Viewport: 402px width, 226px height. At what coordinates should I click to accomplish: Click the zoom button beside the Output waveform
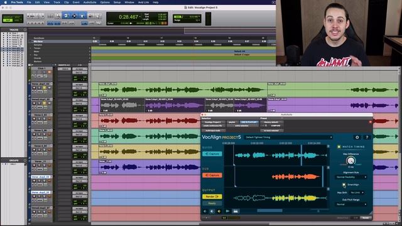tap(328, 189)
